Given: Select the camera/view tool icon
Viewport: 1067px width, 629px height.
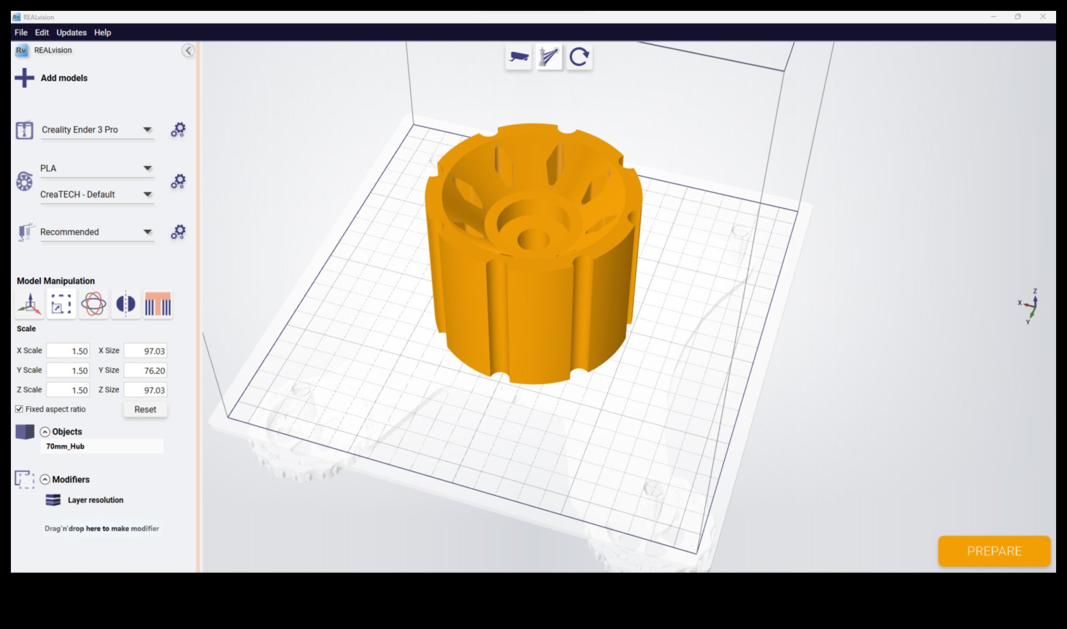Looking at the screenshot, I should [520, 57].
